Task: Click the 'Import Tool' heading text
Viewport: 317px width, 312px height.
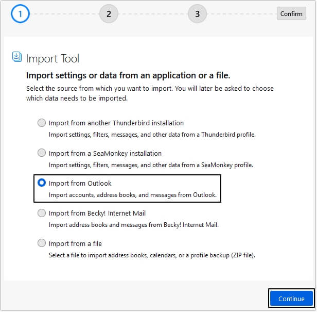Action: pyautogui.click(x=52, y=58)
